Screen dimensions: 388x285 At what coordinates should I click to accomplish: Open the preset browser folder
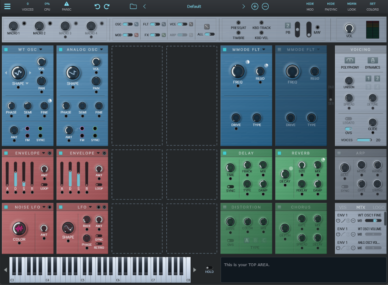(133, 6)
